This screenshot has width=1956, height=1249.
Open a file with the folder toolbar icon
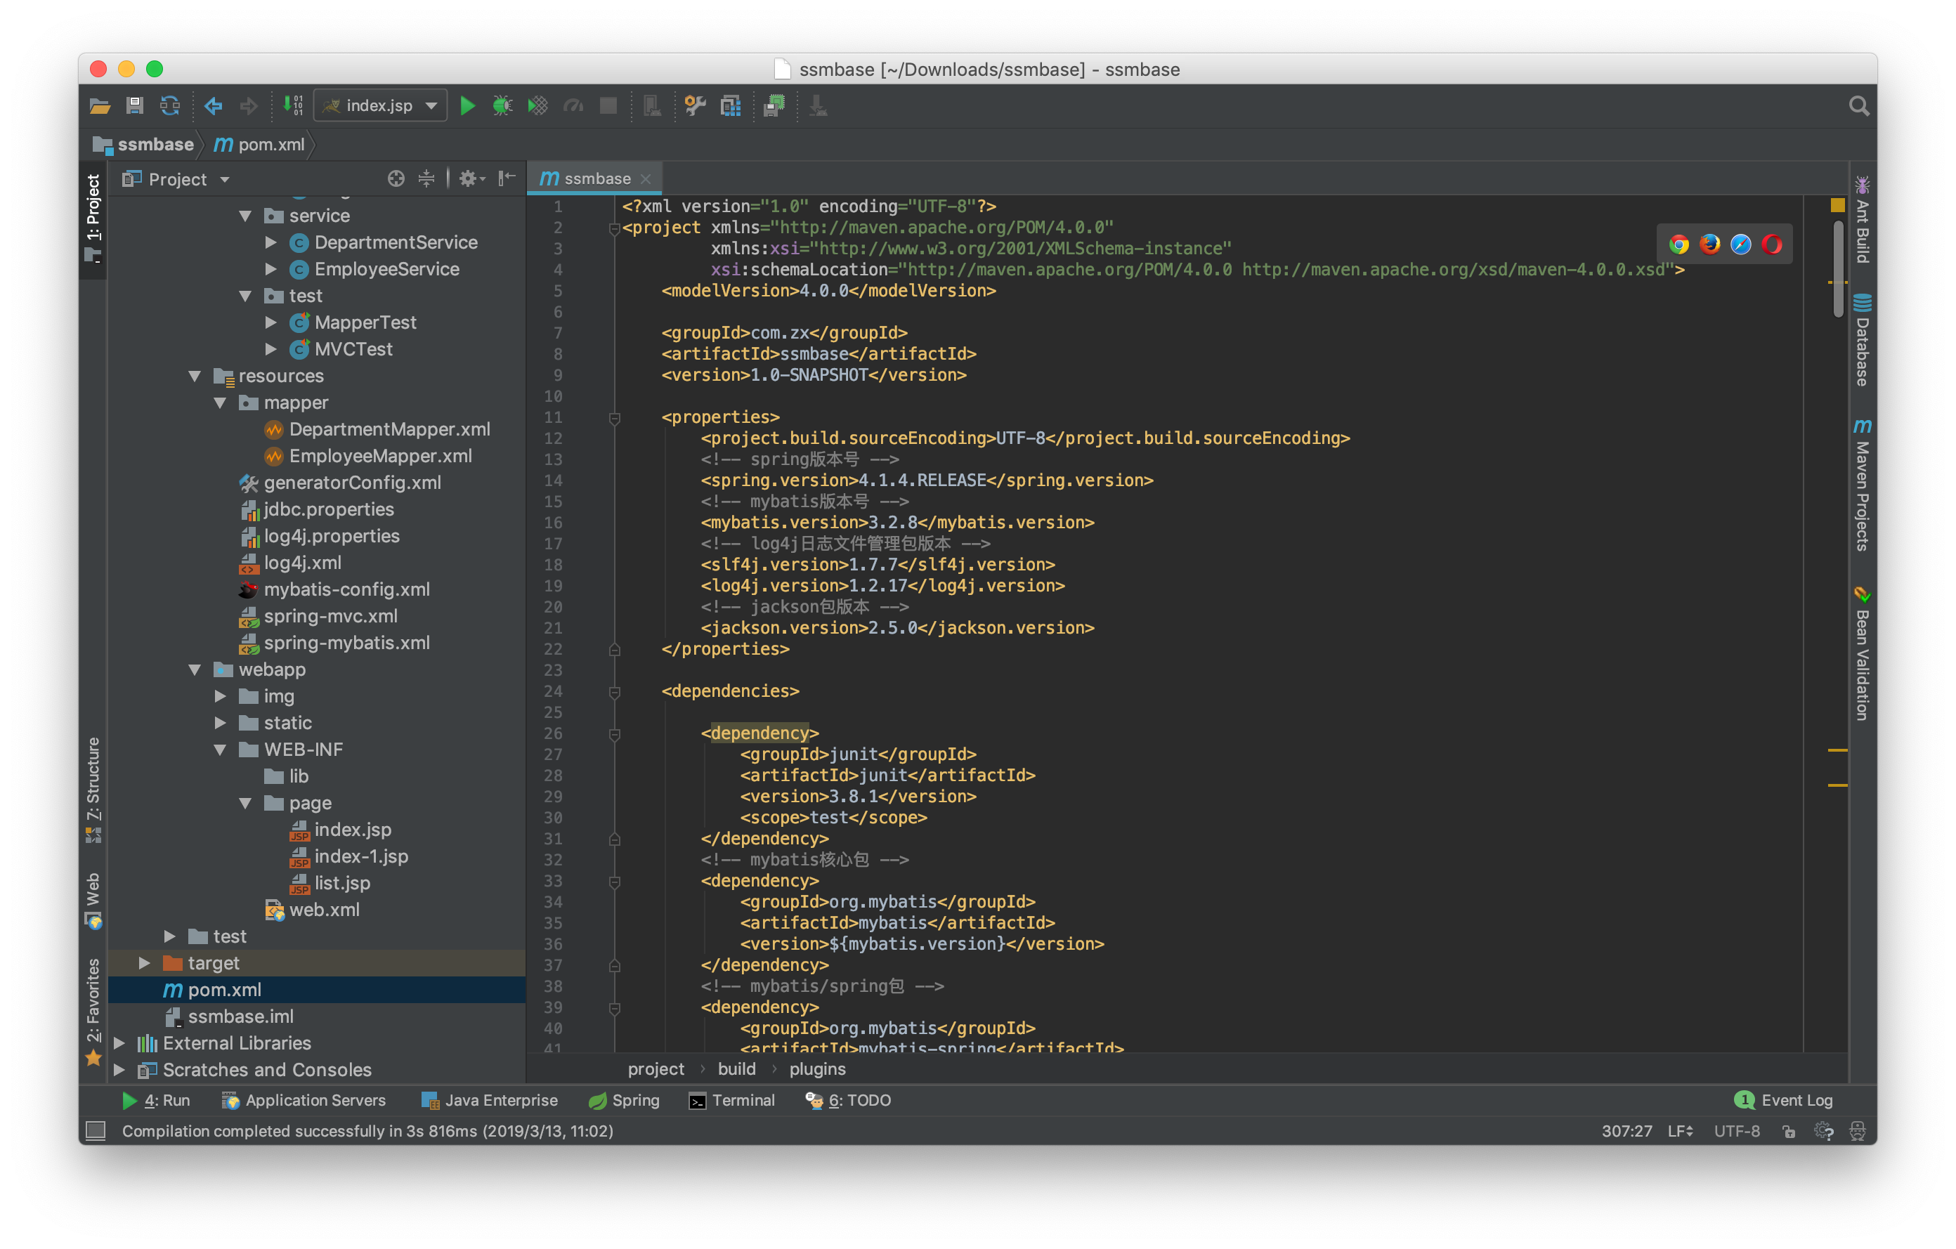[99, 105]
